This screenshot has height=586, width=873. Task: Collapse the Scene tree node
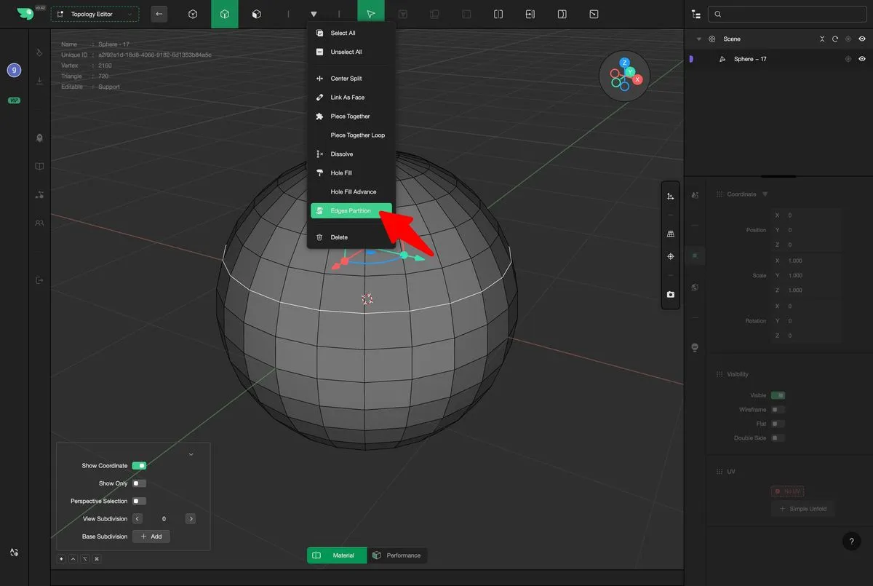pos(699,39)
